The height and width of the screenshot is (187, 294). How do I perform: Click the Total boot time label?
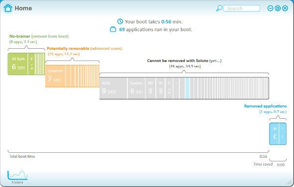pyautogui.click(x=22, y=156)
